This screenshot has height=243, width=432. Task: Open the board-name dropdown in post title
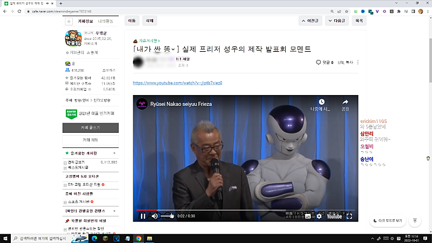coord(173,49)
